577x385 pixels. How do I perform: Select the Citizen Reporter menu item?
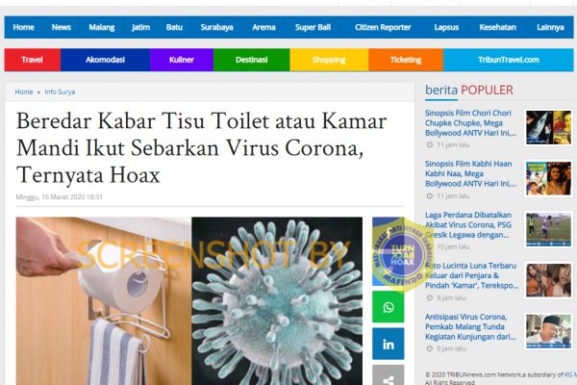[383, 27]
